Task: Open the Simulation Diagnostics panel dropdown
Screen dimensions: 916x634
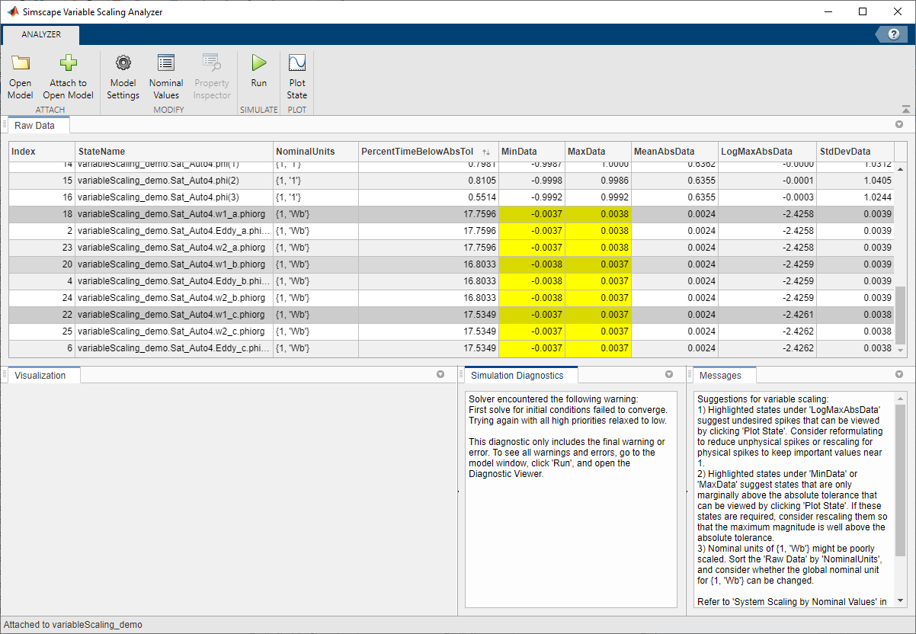Action: (669, 375)
